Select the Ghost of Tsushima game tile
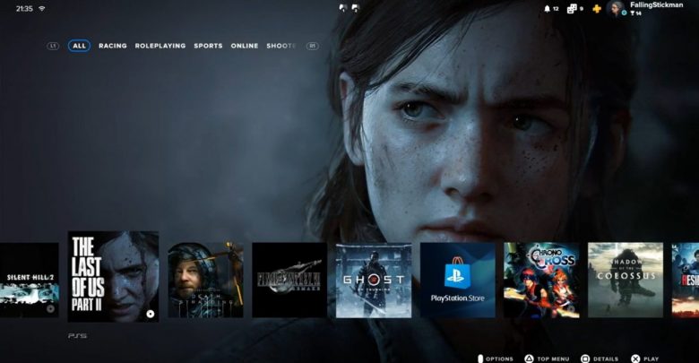699x363 pixels. click(x=374, y=280)
